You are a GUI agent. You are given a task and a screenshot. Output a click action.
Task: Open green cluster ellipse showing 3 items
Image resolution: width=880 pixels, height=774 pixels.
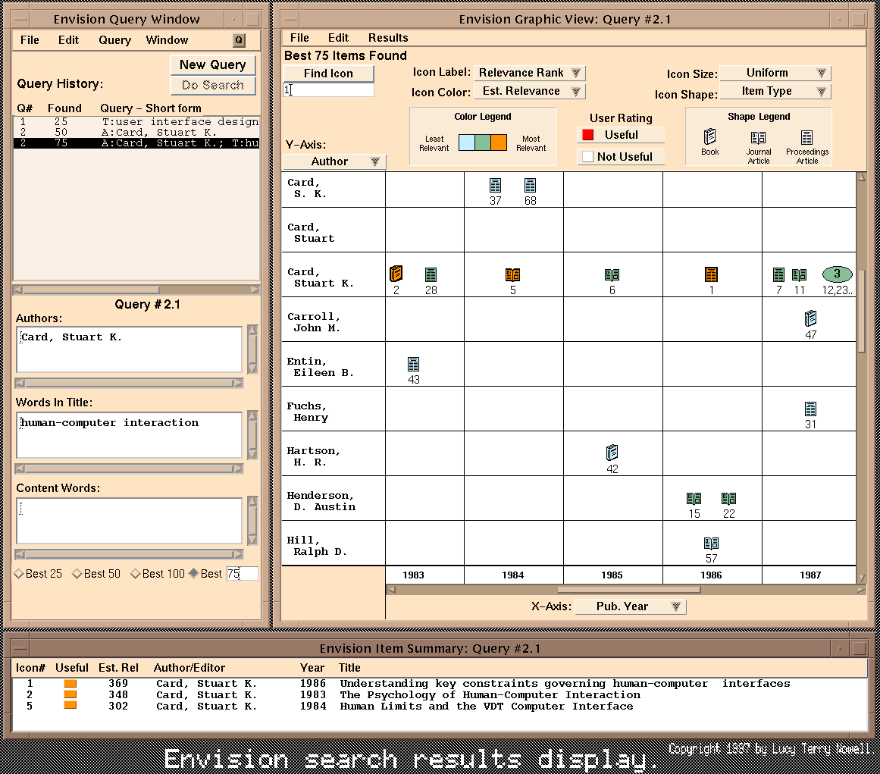(x=837, y=274)
